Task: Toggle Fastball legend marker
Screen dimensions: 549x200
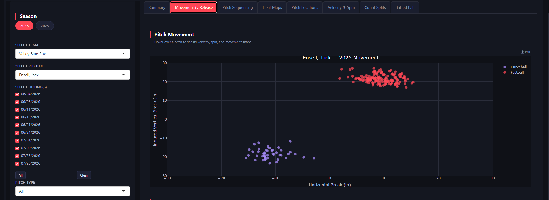Action: click(505, 73)
